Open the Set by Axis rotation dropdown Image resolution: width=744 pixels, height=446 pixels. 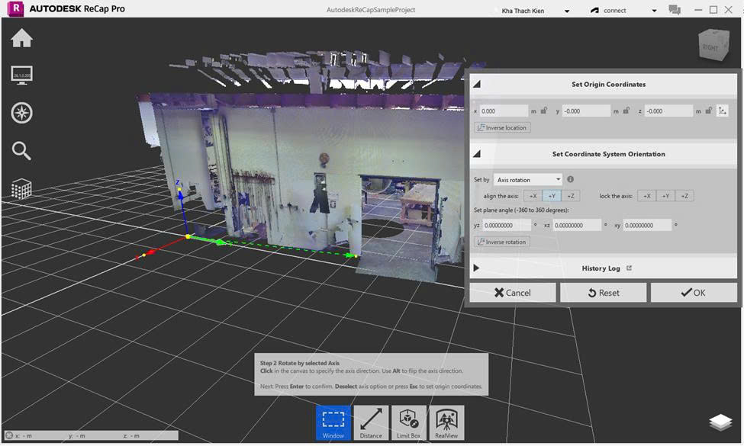point(528,180)
